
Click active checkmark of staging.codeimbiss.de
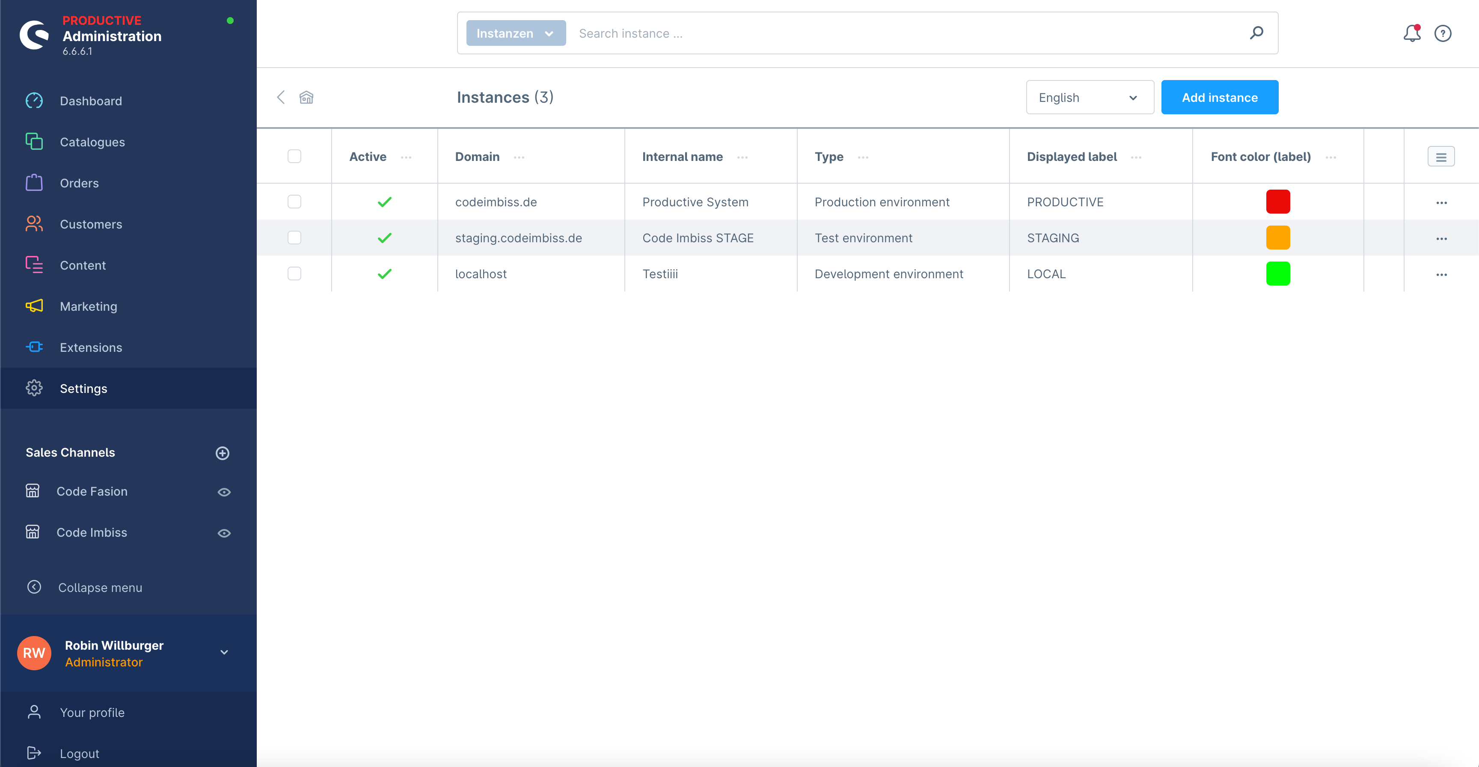point(385,238)
